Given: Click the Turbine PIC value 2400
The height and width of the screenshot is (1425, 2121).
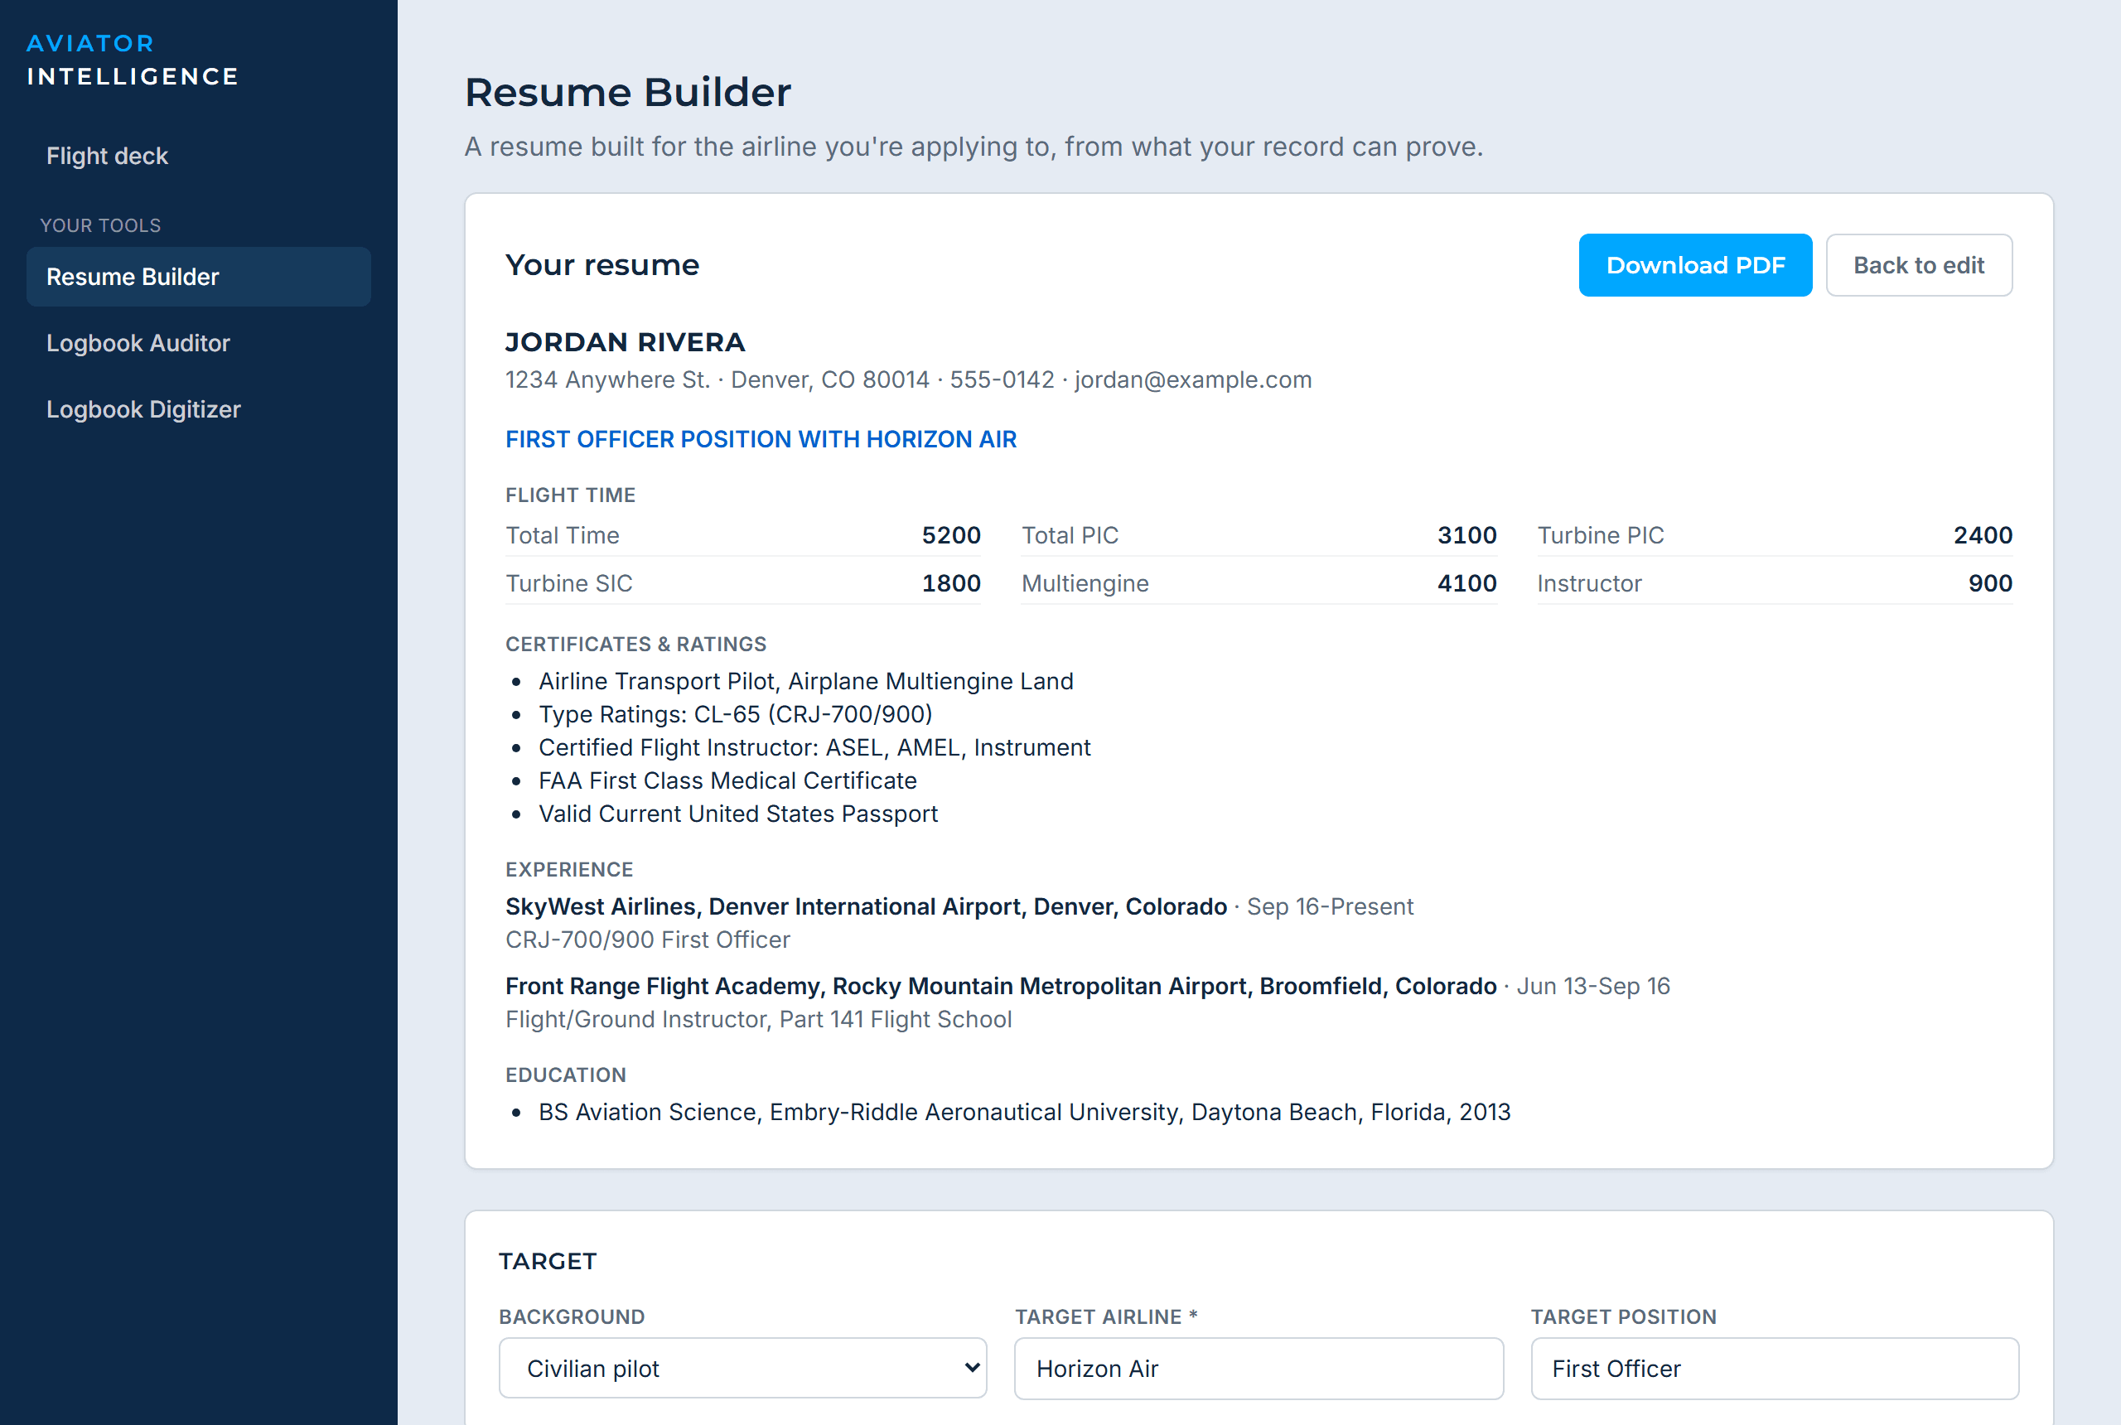Looking at the screenshot, I should pyautogui.click(x=1983, y=535).
